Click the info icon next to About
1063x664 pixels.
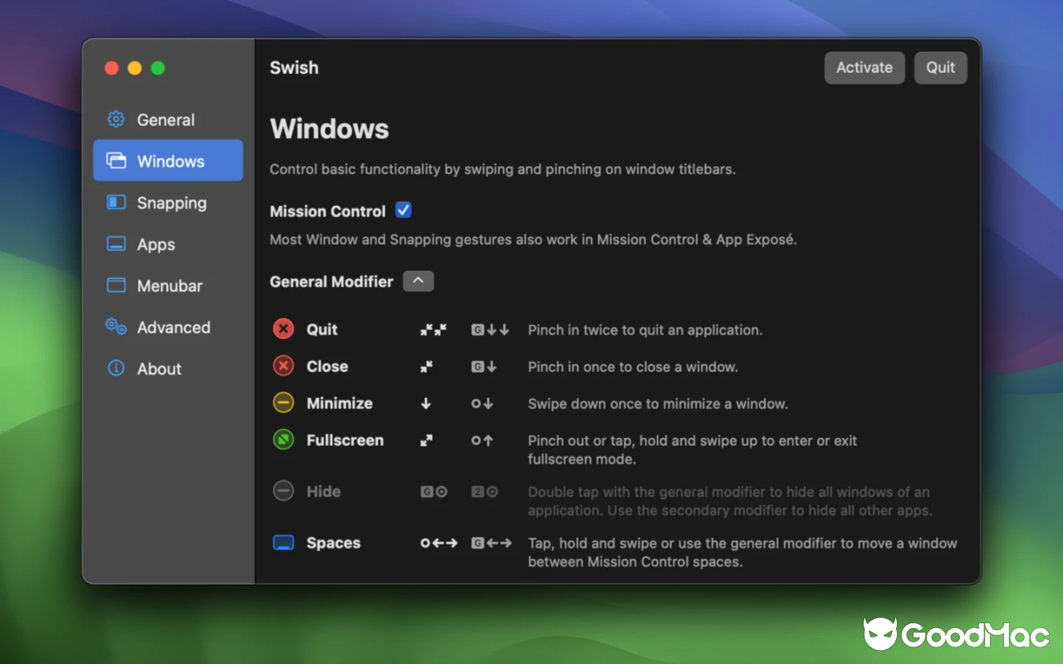point(115,368)
